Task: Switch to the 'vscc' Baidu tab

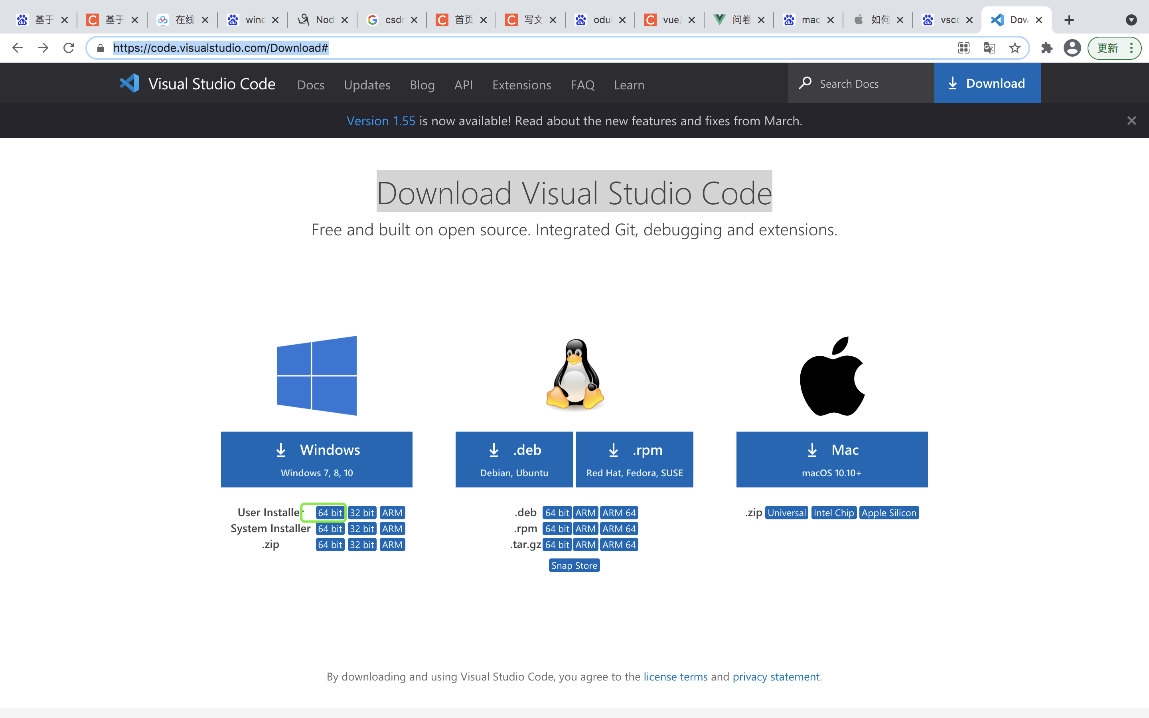Action: (x=947, y=20)
